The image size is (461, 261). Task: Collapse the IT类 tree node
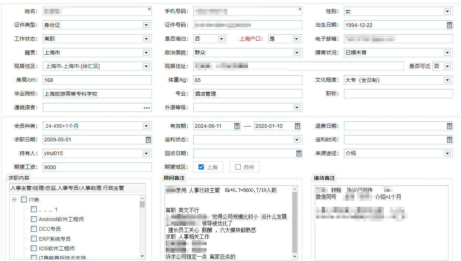click(14, 200)
